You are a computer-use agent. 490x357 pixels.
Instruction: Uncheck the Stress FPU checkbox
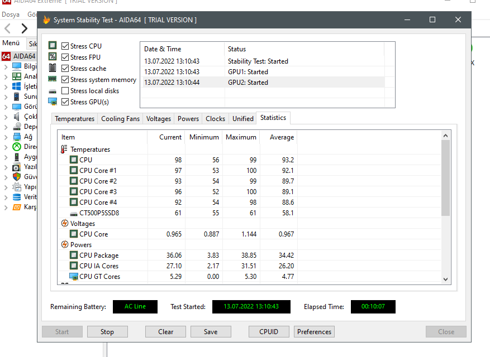[65, 57]
